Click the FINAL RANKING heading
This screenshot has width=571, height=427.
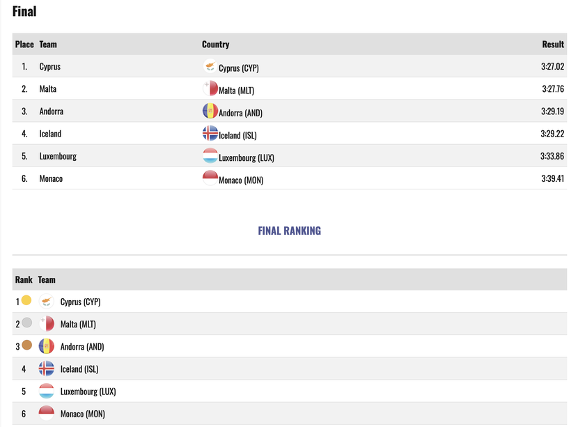(x=290, y=231)
